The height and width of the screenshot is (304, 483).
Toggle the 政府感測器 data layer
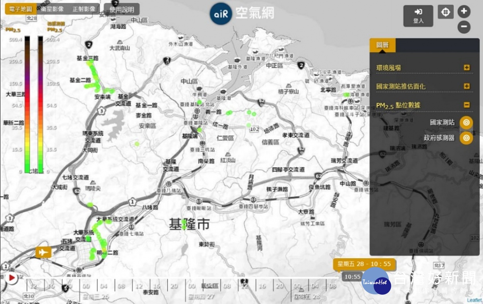[x=466, y=138]
